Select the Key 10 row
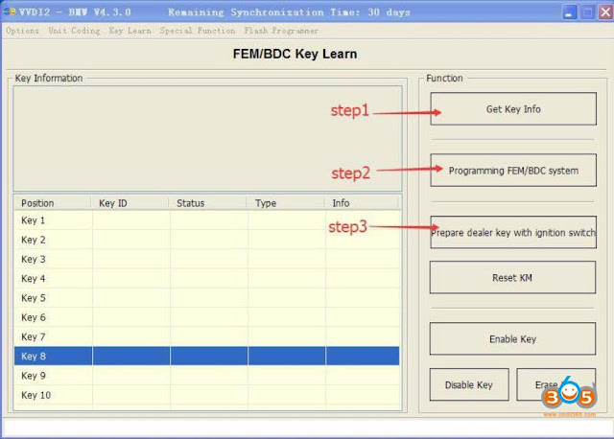 click(x=207, y=395)
